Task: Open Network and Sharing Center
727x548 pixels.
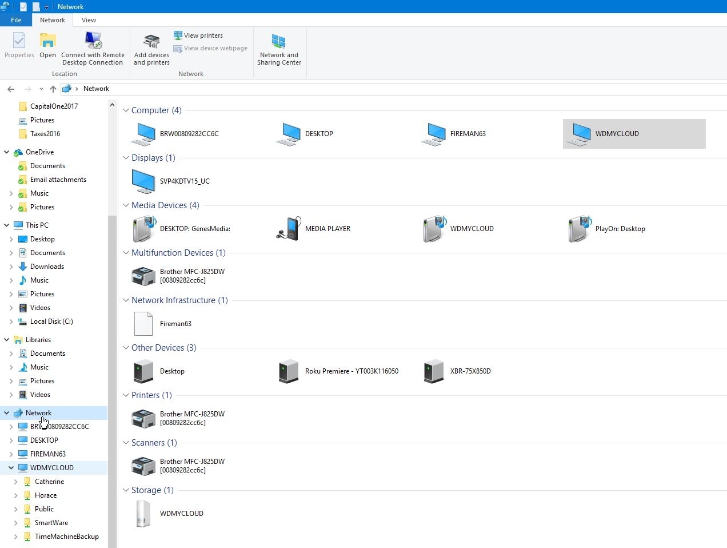Action: [279, 50]
